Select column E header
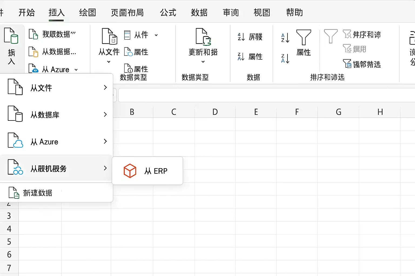Viewport: 415px width, 276px height. pos(256,112)
